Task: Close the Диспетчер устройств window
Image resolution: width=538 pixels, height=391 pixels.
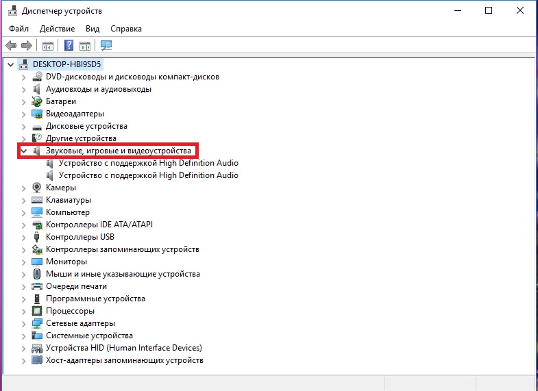Action: pyautogui.click(x=520, y=11)
